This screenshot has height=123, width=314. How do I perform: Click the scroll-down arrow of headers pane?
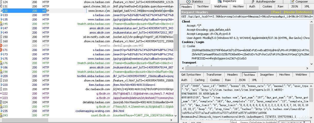point(312,64)
